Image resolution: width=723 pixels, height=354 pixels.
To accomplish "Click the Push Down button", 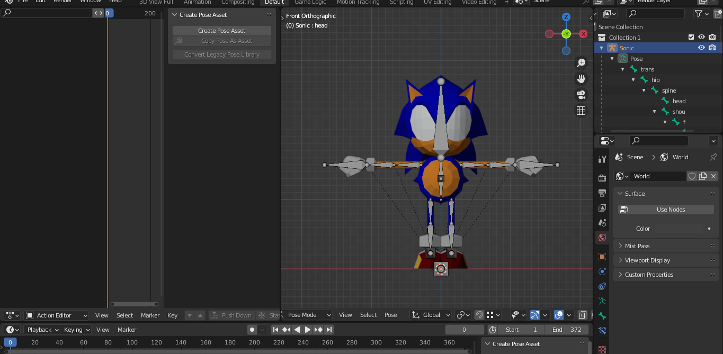I will pos(231,315).
